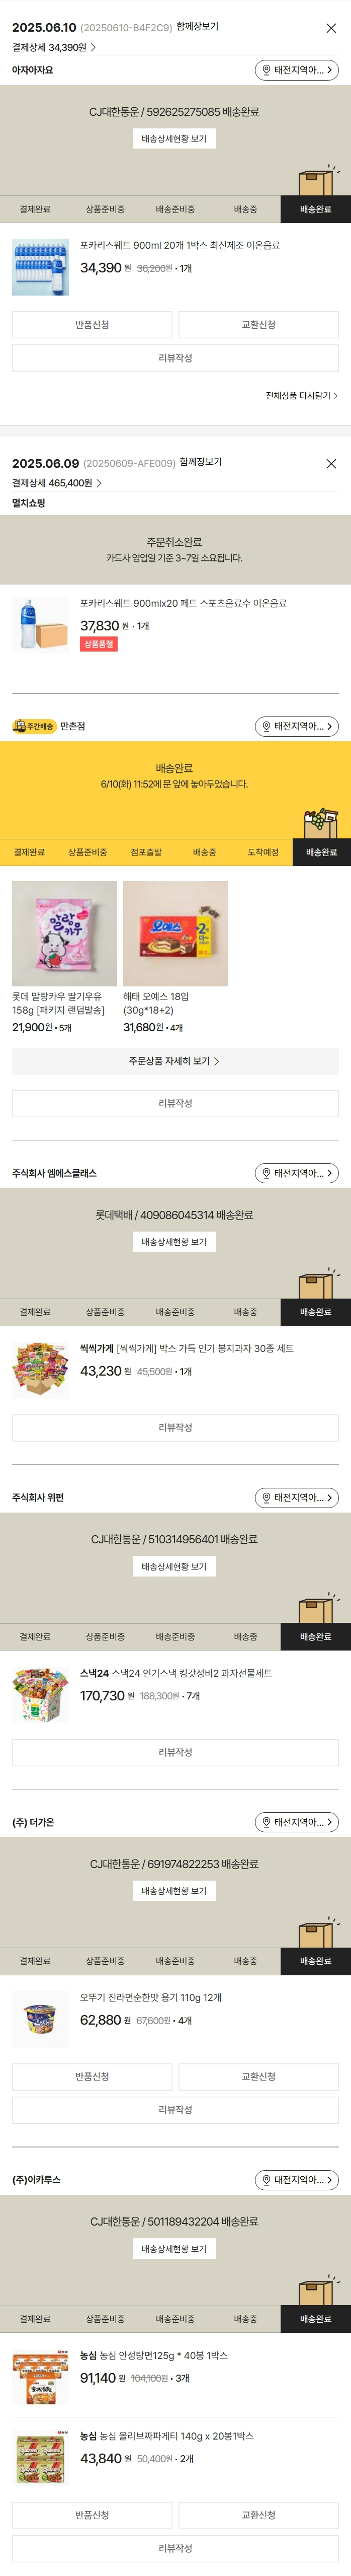Open location button next to (주) 더가온
Viewport: 351px width, 2576px height.
tap(297, 1822)
